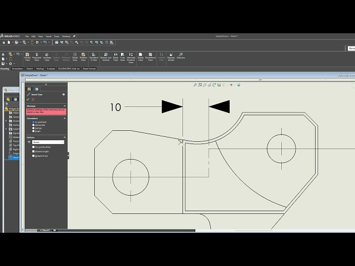The width and height of the screenshot is (355, 266).
Task: Click the 10 dimension text in the drawing
Action: 116,107
